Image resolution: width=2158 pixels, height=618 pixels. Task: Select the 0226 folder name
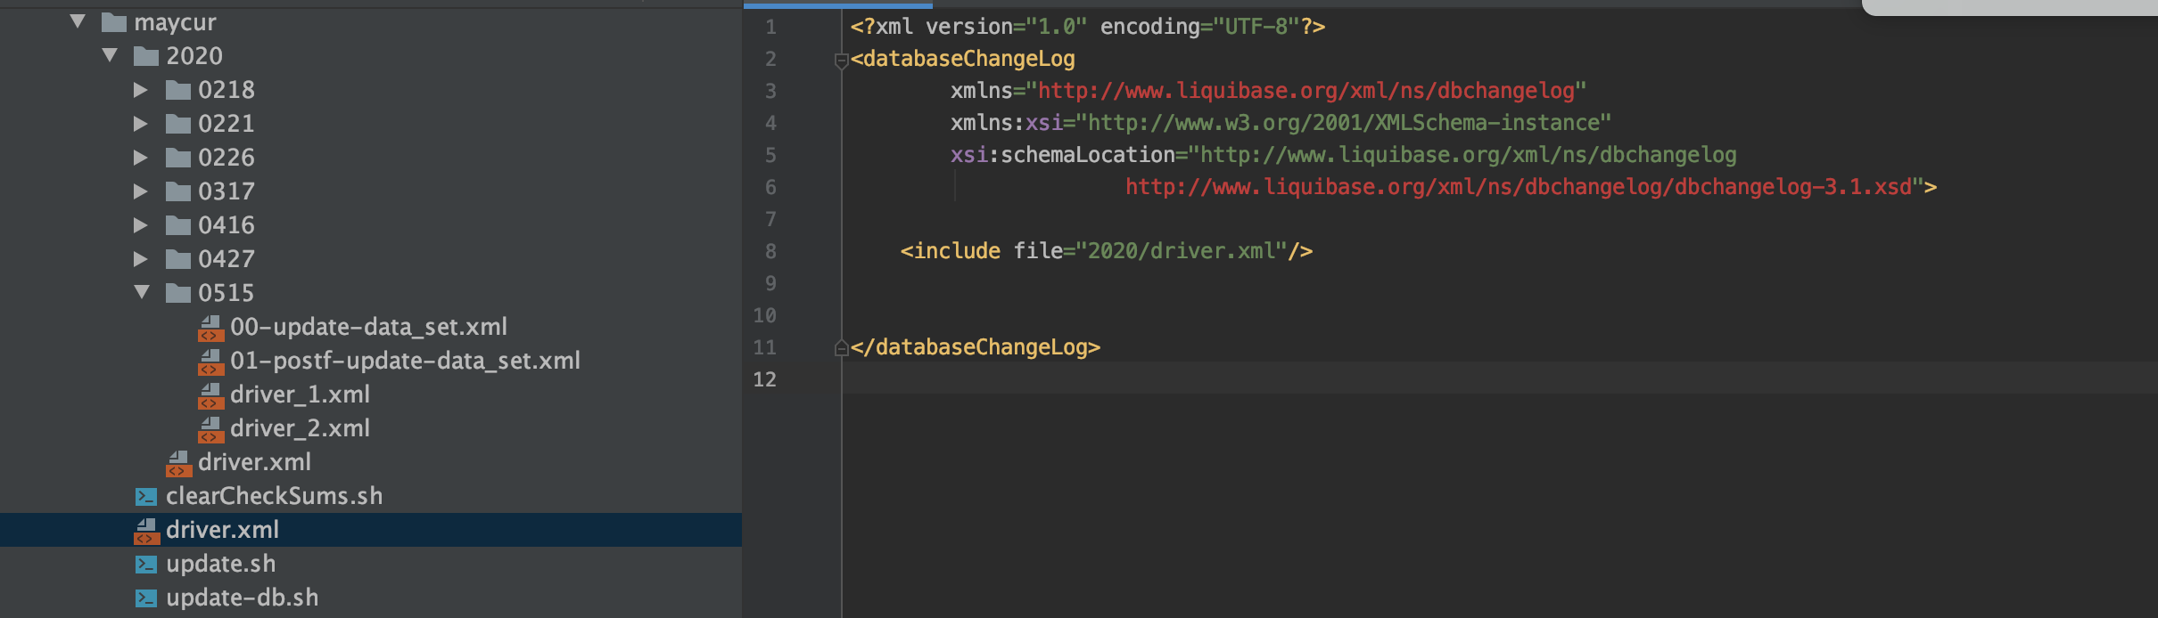tap(227, 158)
